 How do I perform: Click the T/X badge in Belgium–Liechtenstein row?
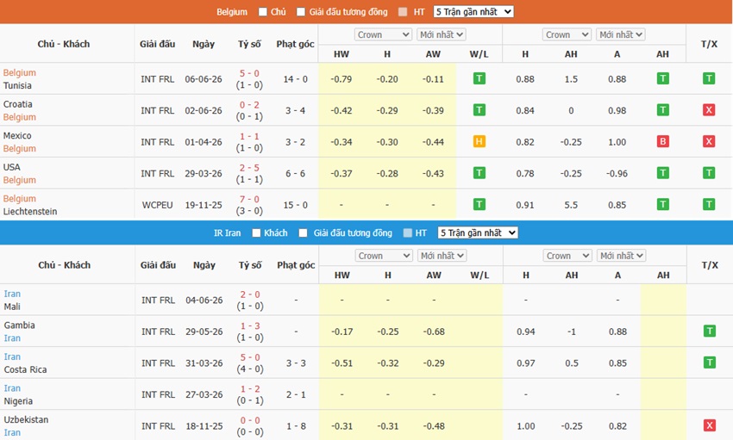pos(709,204)
